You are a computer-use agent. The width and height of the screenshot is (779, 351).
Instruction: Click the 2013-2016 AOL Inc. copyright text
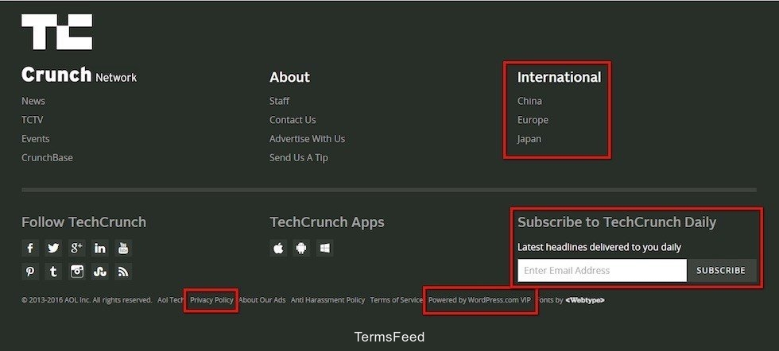click(x=87, y=300)
